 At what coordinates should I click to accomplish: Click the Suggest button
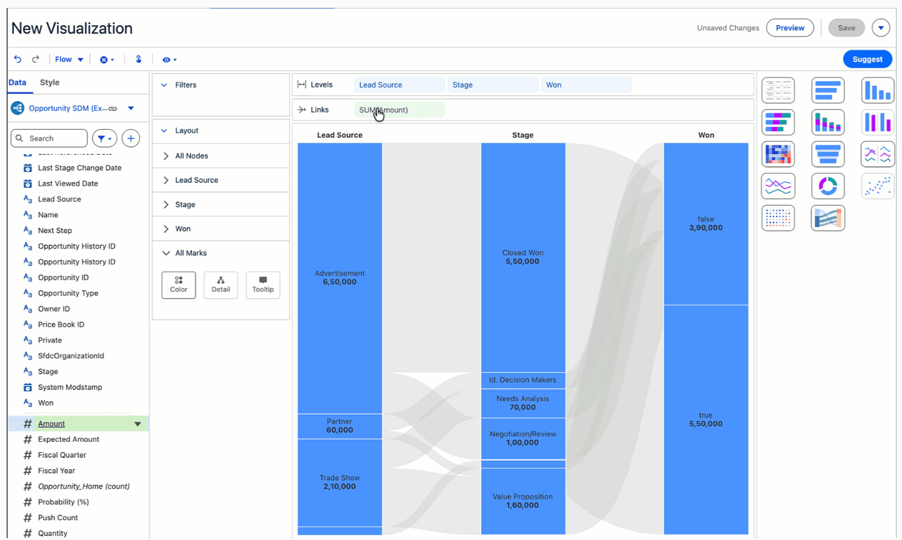(x=867, y=59)
